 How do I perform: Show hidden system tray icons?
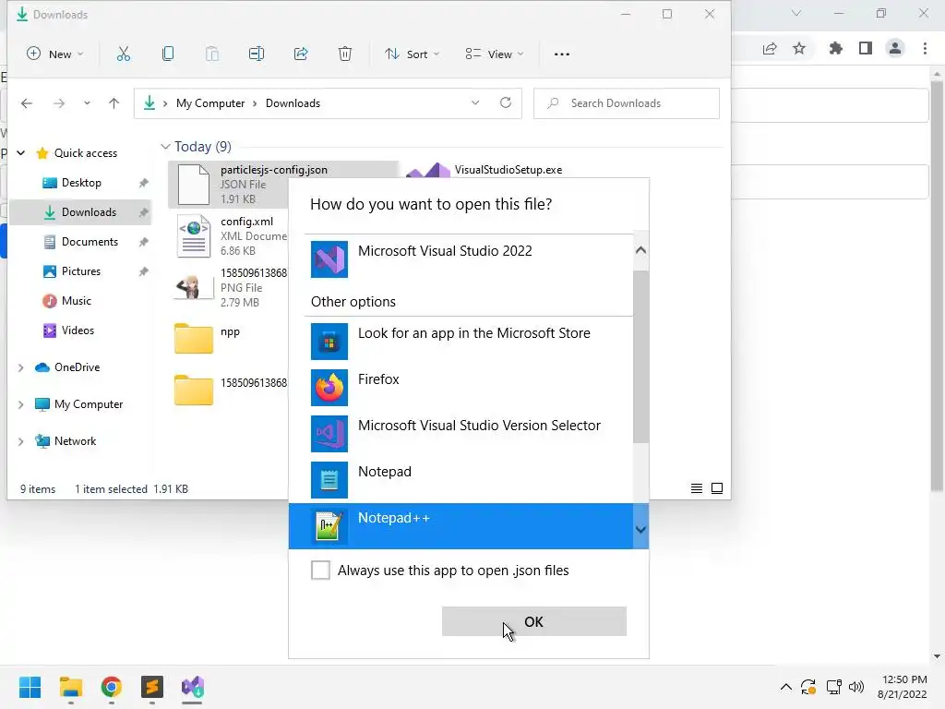point(786,687)
